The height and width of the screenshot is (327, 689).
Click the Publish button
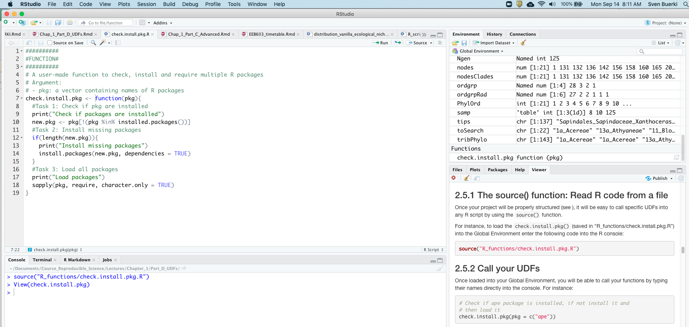point(656,178)
